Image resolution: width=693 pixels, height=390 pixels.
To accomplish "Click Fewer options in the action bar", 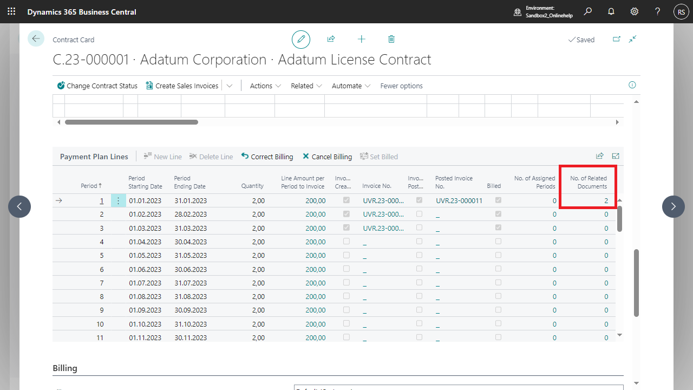I will (x=401, y=86).
